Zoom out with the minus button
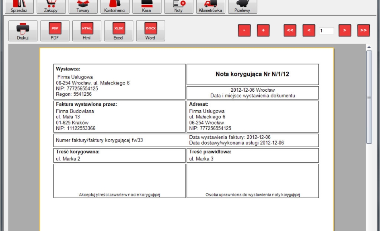 point(244,31)
